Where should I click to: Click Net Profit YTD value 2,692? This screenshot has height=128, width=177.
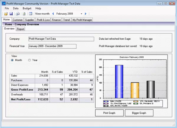tap(74, 100)
